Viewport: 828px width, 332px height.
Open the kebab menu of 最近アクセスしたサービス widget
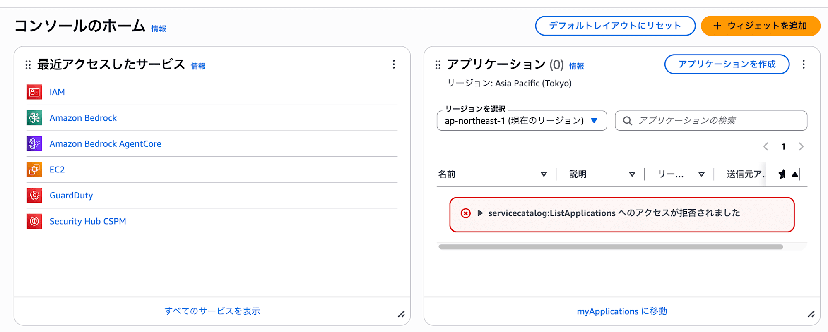(x=394, y=64)
